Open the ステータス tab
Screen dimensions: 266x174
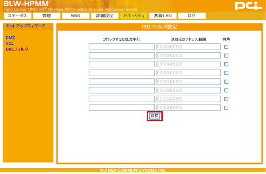coord(17,16)
